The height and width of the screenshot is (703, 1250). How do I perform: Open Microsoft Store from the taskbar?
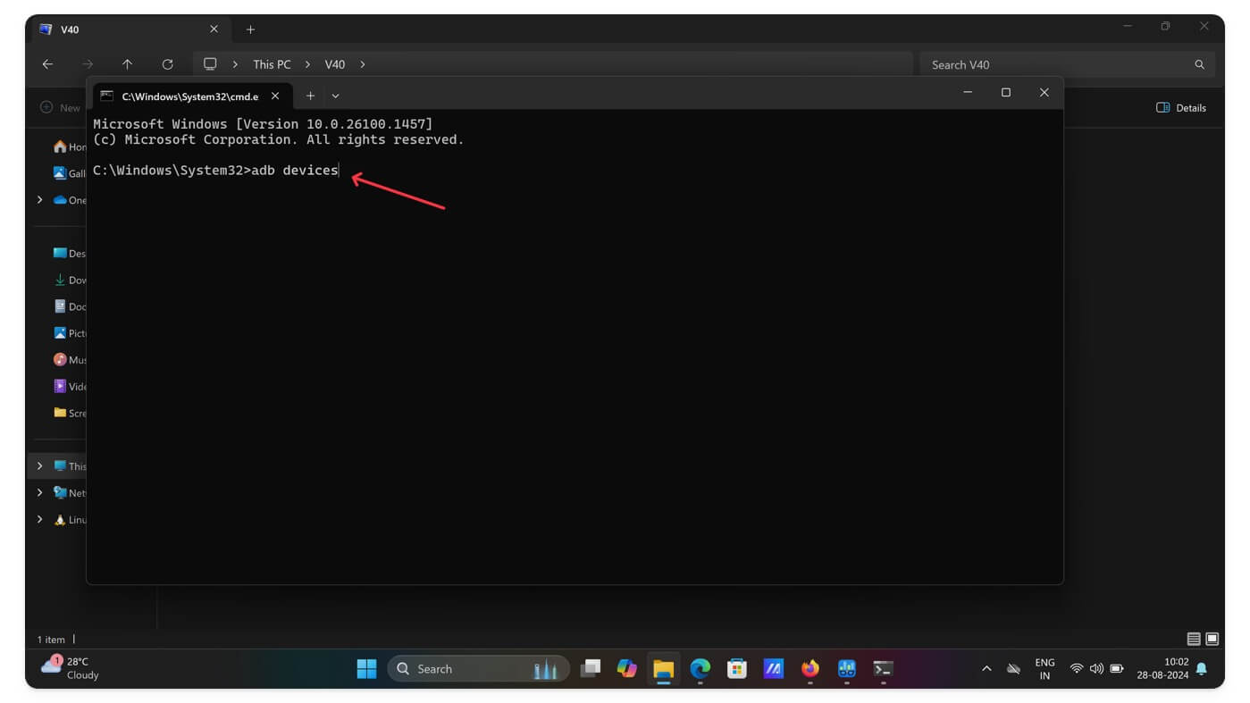pyautogui.click(x=736, y=668)
